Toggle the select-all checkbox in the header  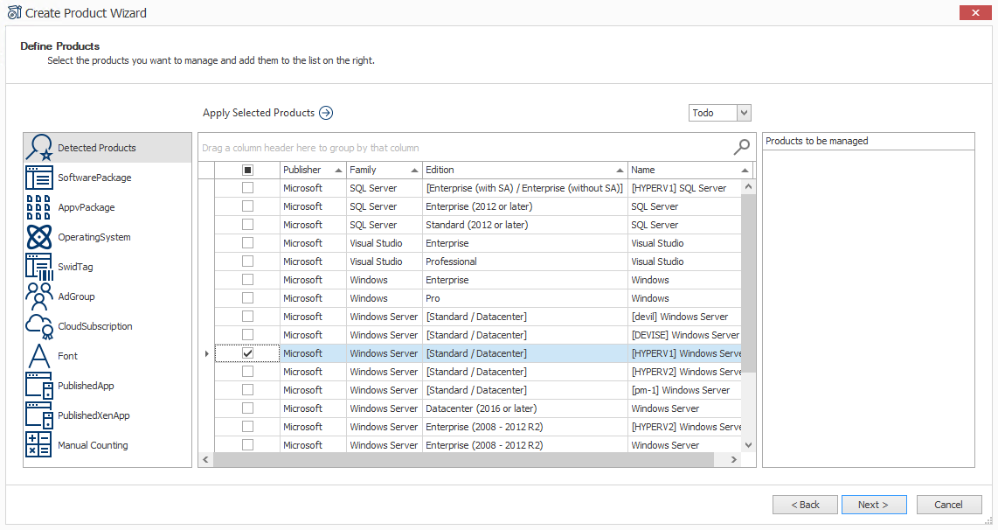coord(247,170)
